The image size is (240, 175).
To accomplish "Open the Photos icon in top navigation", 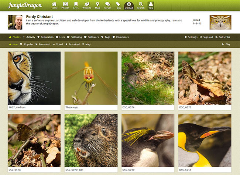I will click(65, 6).
